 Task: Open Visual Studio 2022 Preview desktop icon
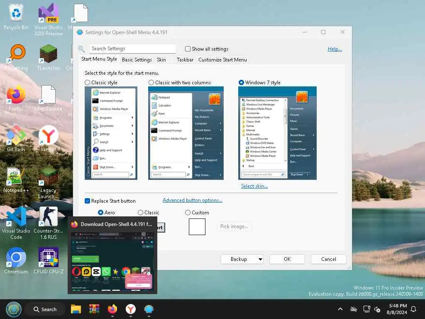49,20
